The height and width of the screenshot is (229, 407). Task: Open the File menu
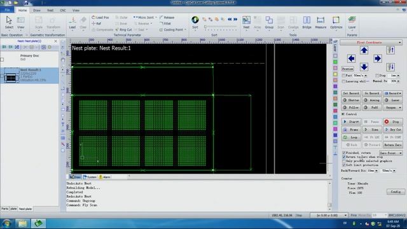[7, 10]
